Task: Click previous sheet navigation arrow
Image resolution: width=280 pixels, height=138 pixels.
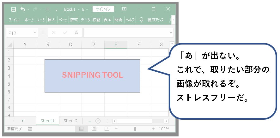Action: coord(14,121)
